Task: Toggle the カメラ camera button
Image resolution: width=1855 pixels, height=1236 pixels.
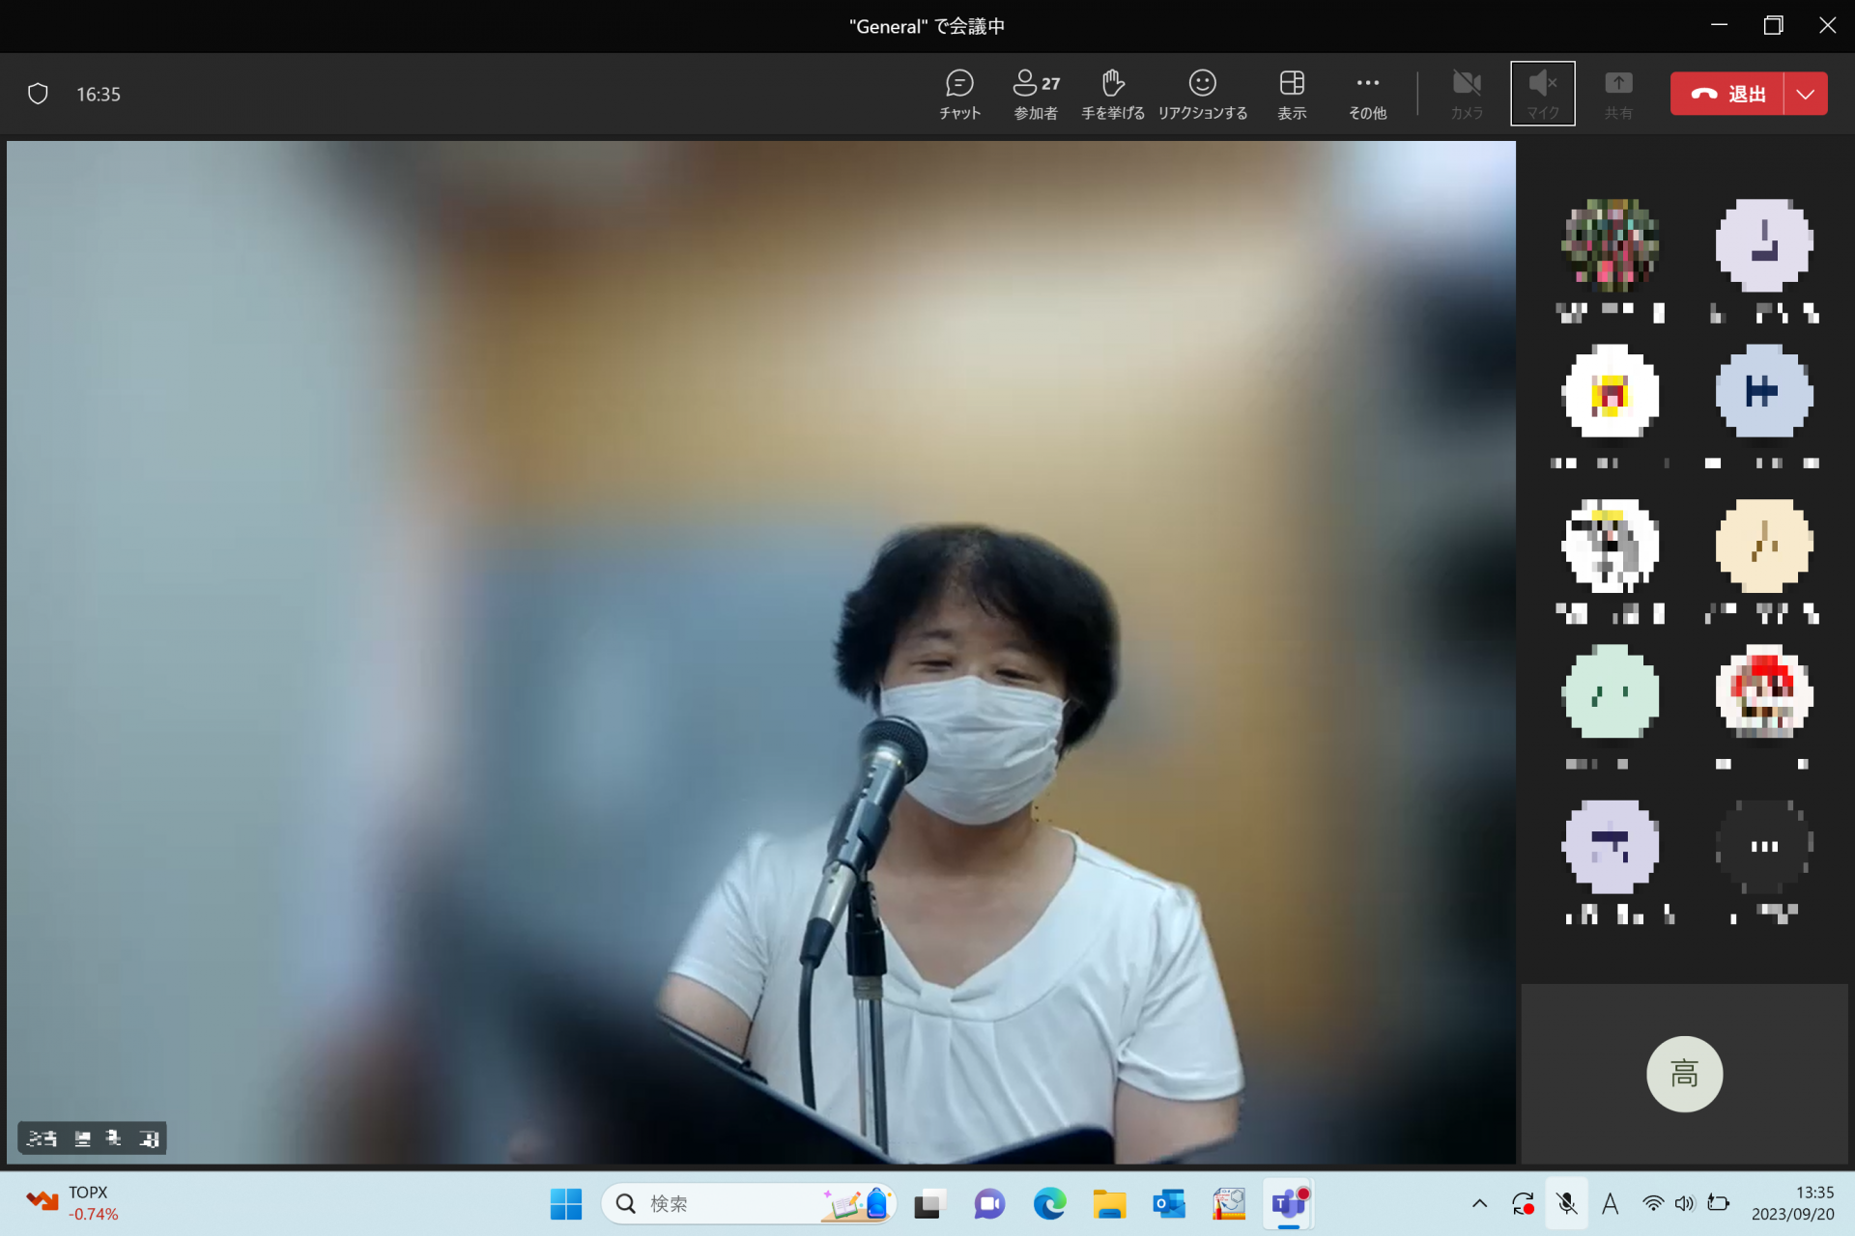Action: [1467, 95]
